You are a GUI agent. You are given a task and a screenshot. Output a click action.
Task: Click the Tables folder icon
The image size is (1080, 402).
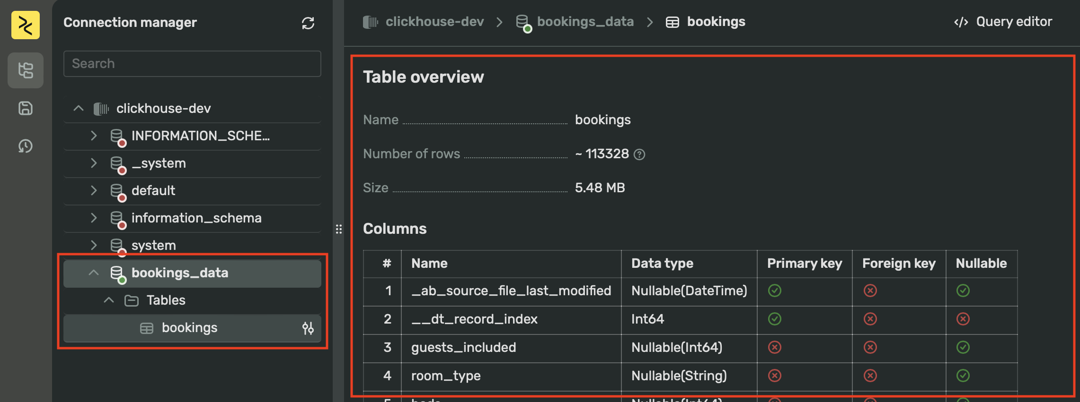[x=131, y=300]
